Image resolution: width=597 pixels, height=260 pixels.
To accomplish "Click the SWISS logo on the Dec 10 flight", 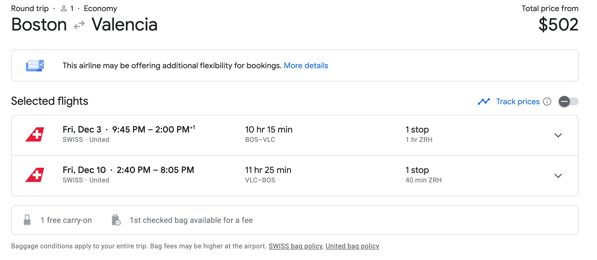I will pyautogui.click(x=35, y=175).
